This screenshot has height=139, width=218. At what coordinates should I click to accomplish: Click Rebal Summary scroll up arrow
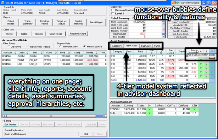164,23
